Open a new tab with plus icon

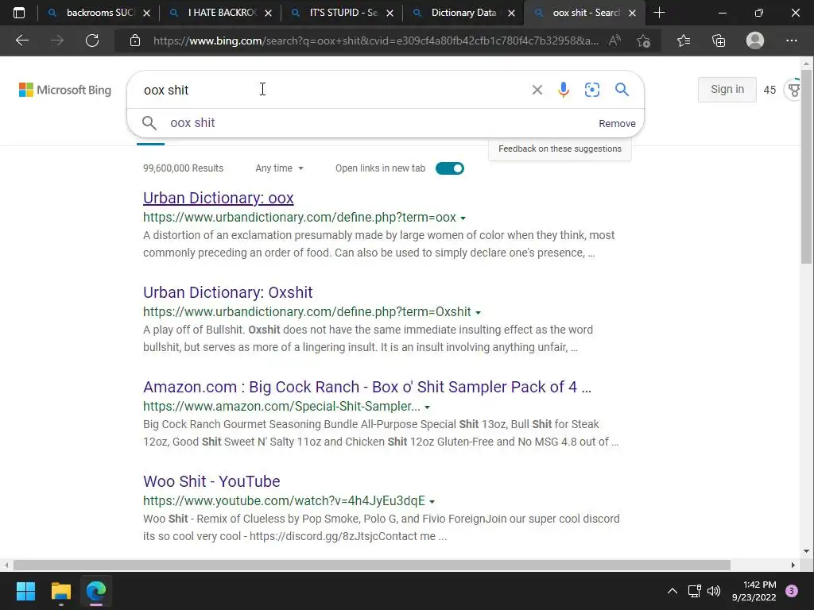click(659, 13)
